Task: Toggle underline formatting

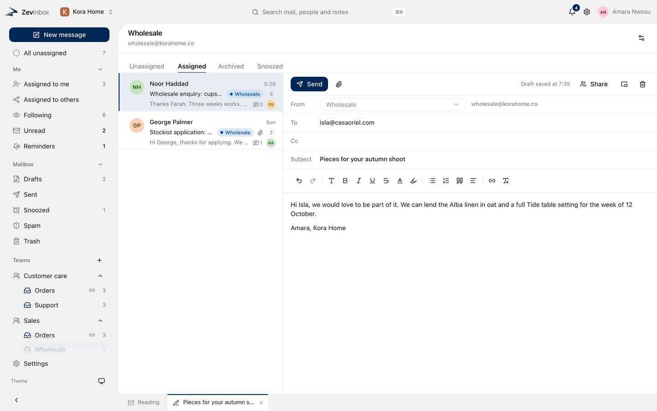Action: pos(372,181)
